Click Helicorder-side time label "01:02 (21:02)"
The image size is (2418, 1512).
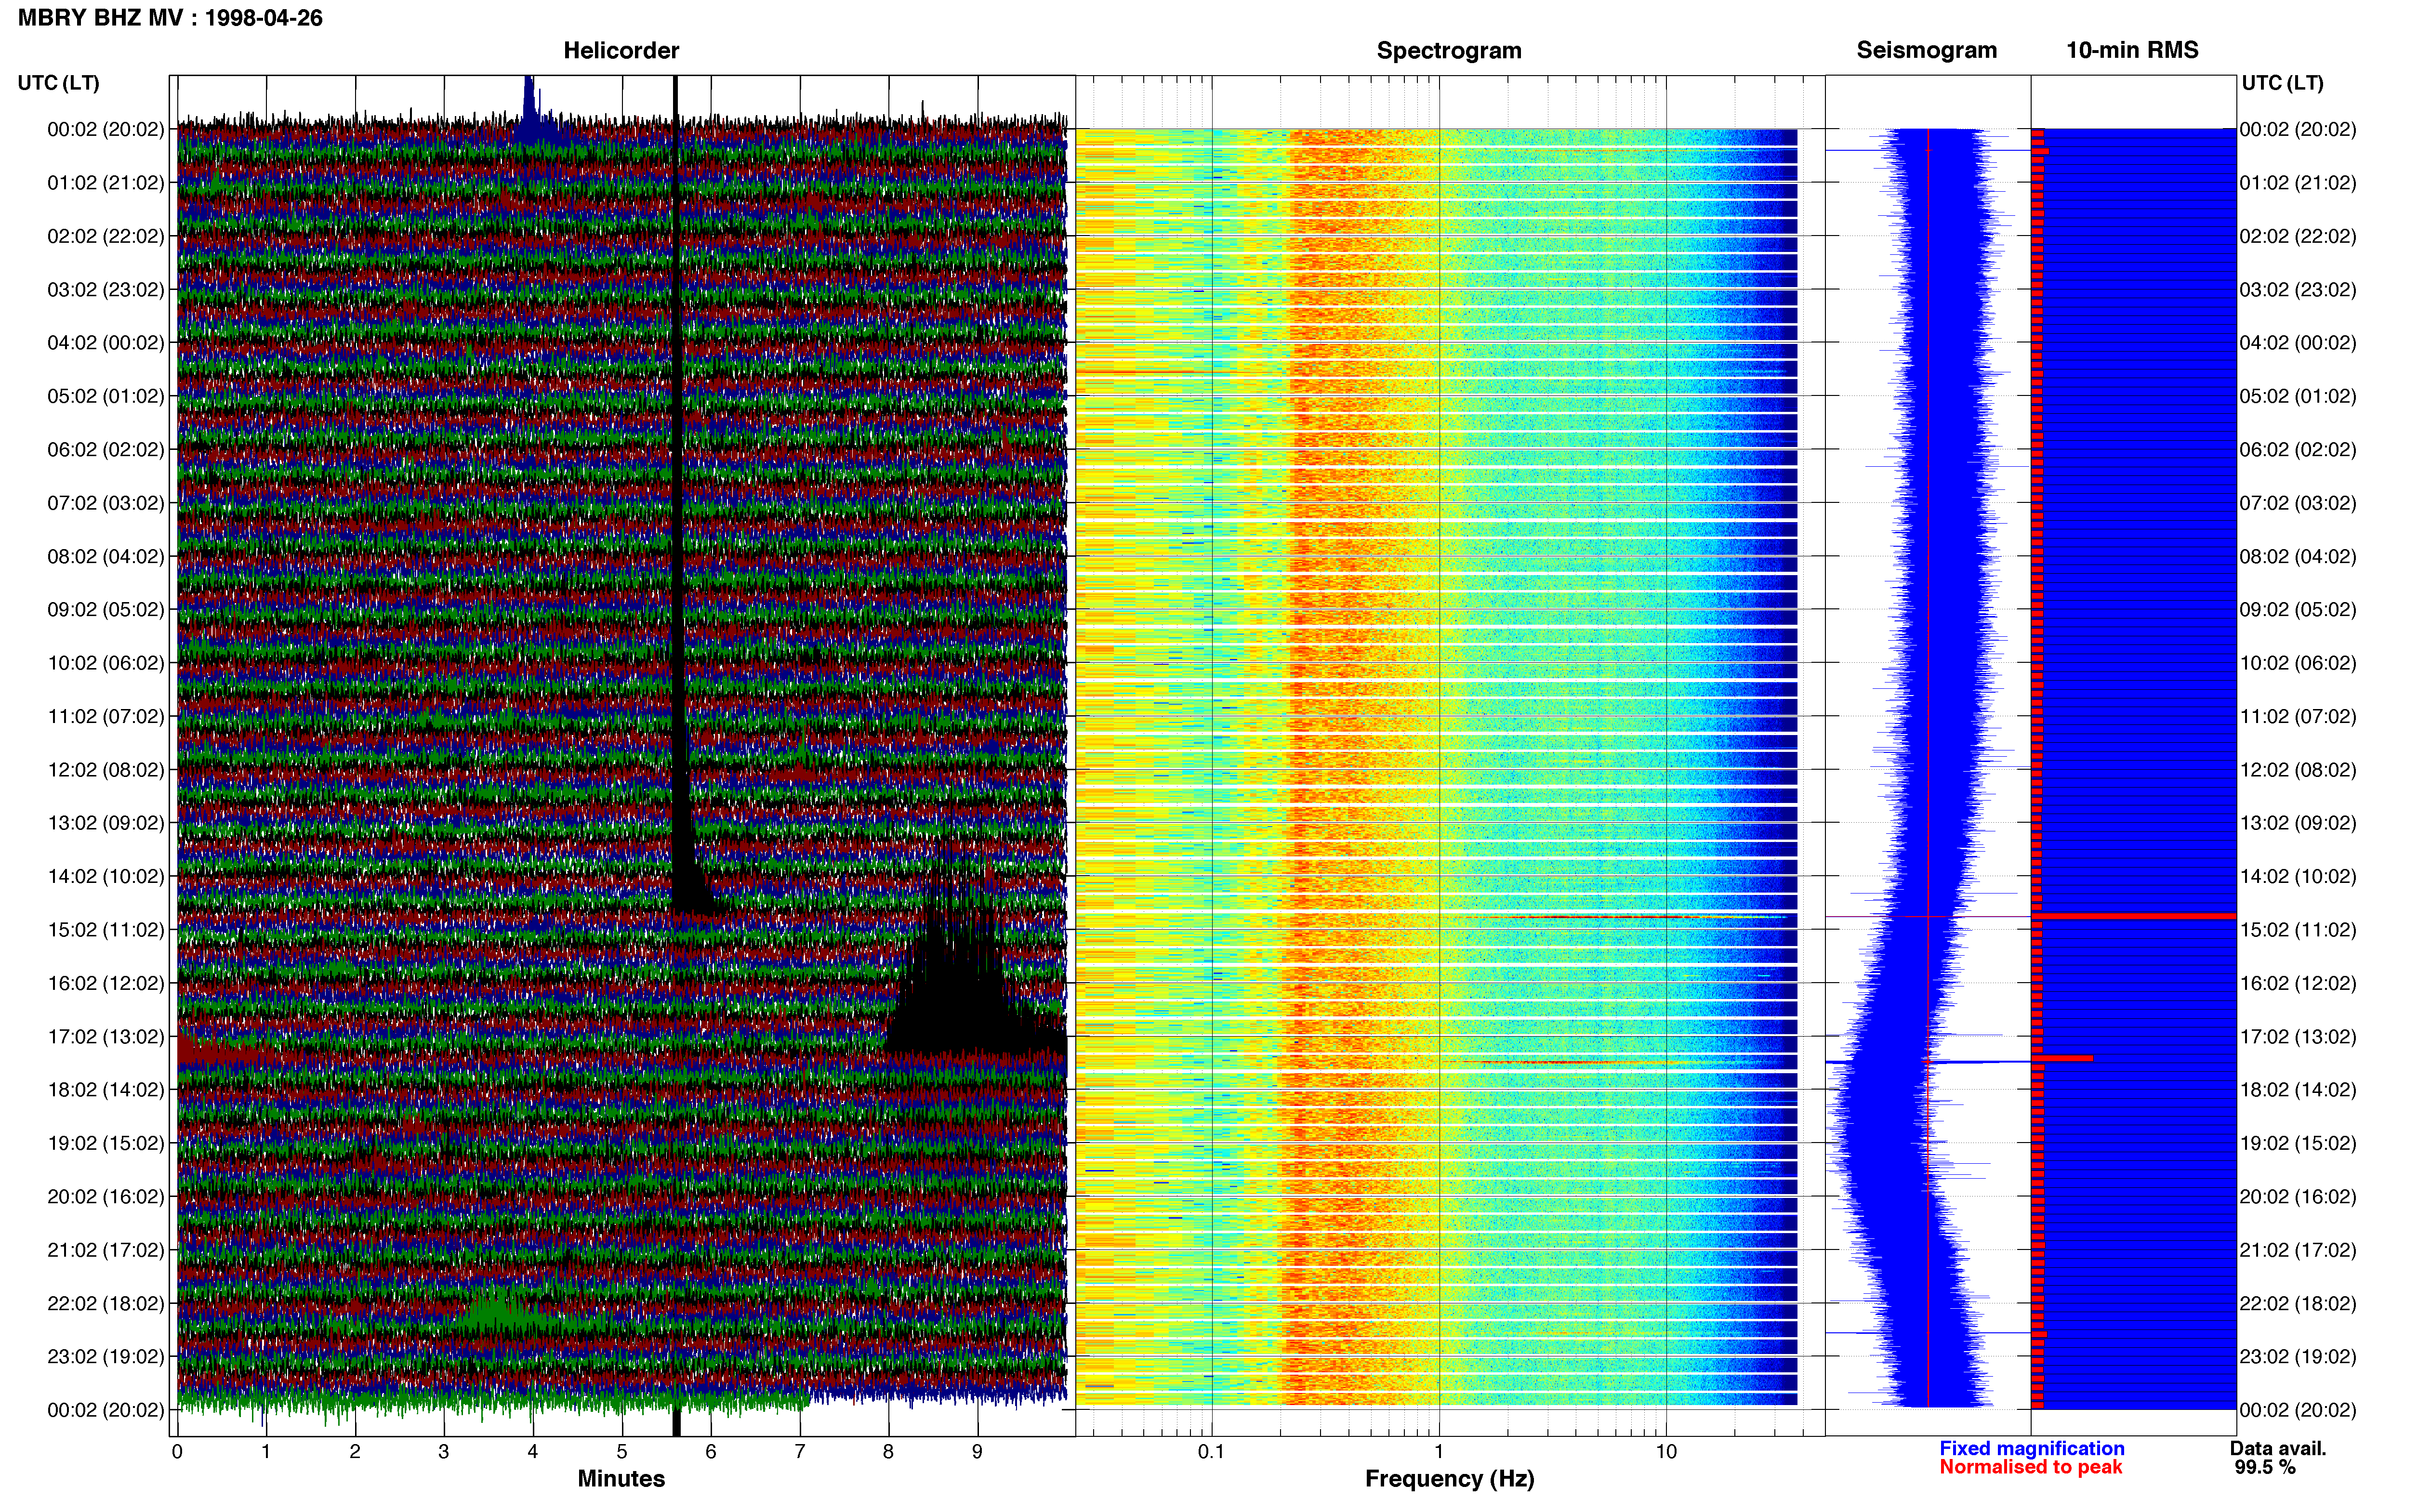click(x=105, y=183)
